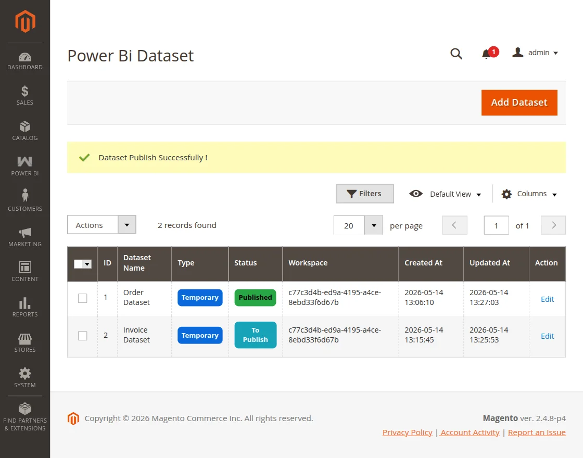The height and width of the screenshot is (458, 583).
Task: Sort by the ID column header
Action: [x=107, y=263]
